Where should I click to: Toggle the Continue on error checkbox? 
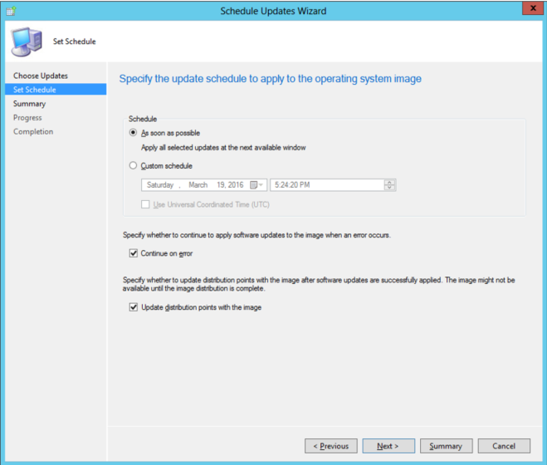pos(134,253)
